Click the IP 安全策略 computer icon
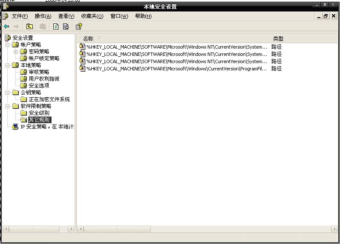This screenshot has width=340, height=244. pos(15,127)
